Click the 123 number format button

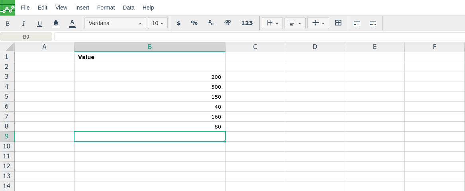tap(247, 23)
